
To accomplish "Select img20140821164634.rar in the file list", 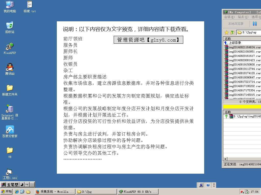I will 242,47.
